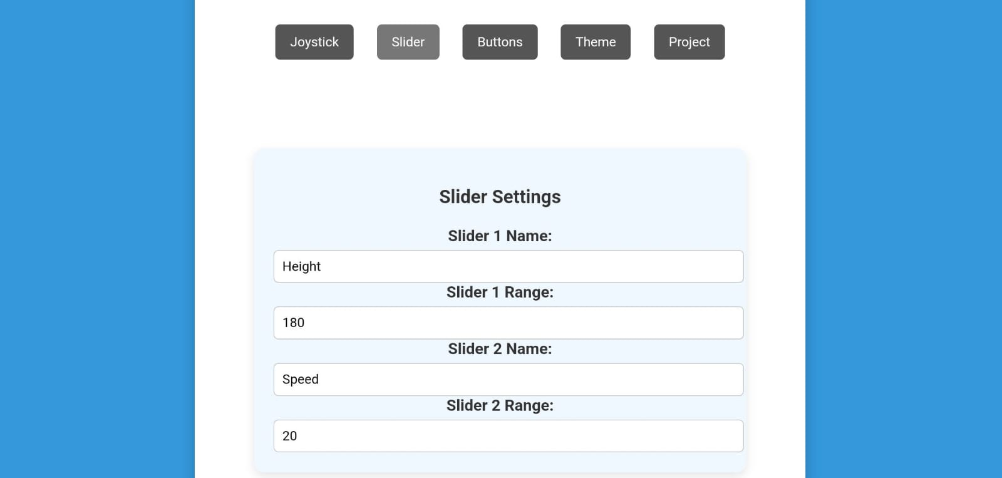Click the "Slider 1 Range:" label
Screen dimensions: 1002x478
pos(500,293)
